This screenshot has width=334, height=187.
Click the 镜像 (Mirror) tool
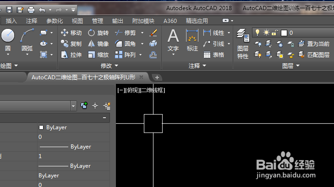coord(98,44)
